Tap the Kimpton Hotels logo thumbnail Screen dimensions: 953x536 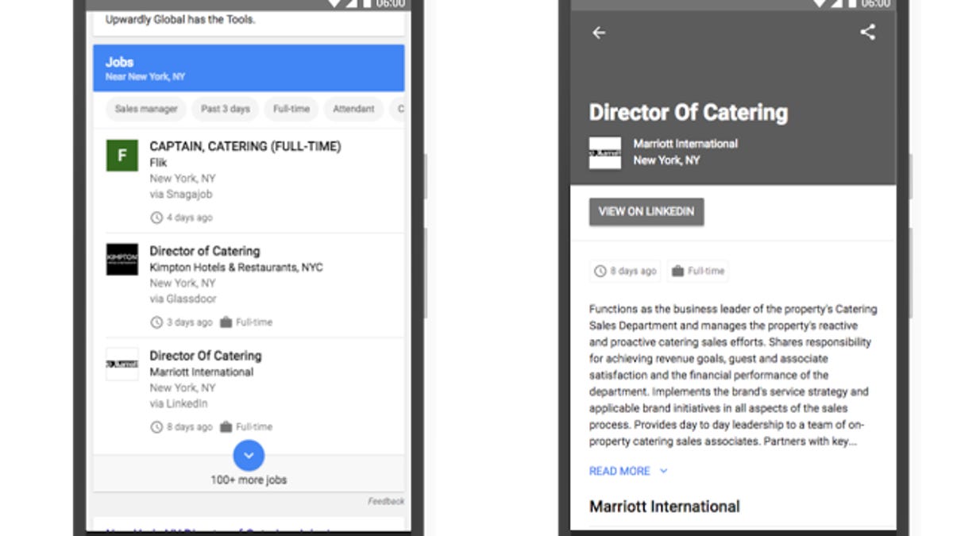(122, 260)
